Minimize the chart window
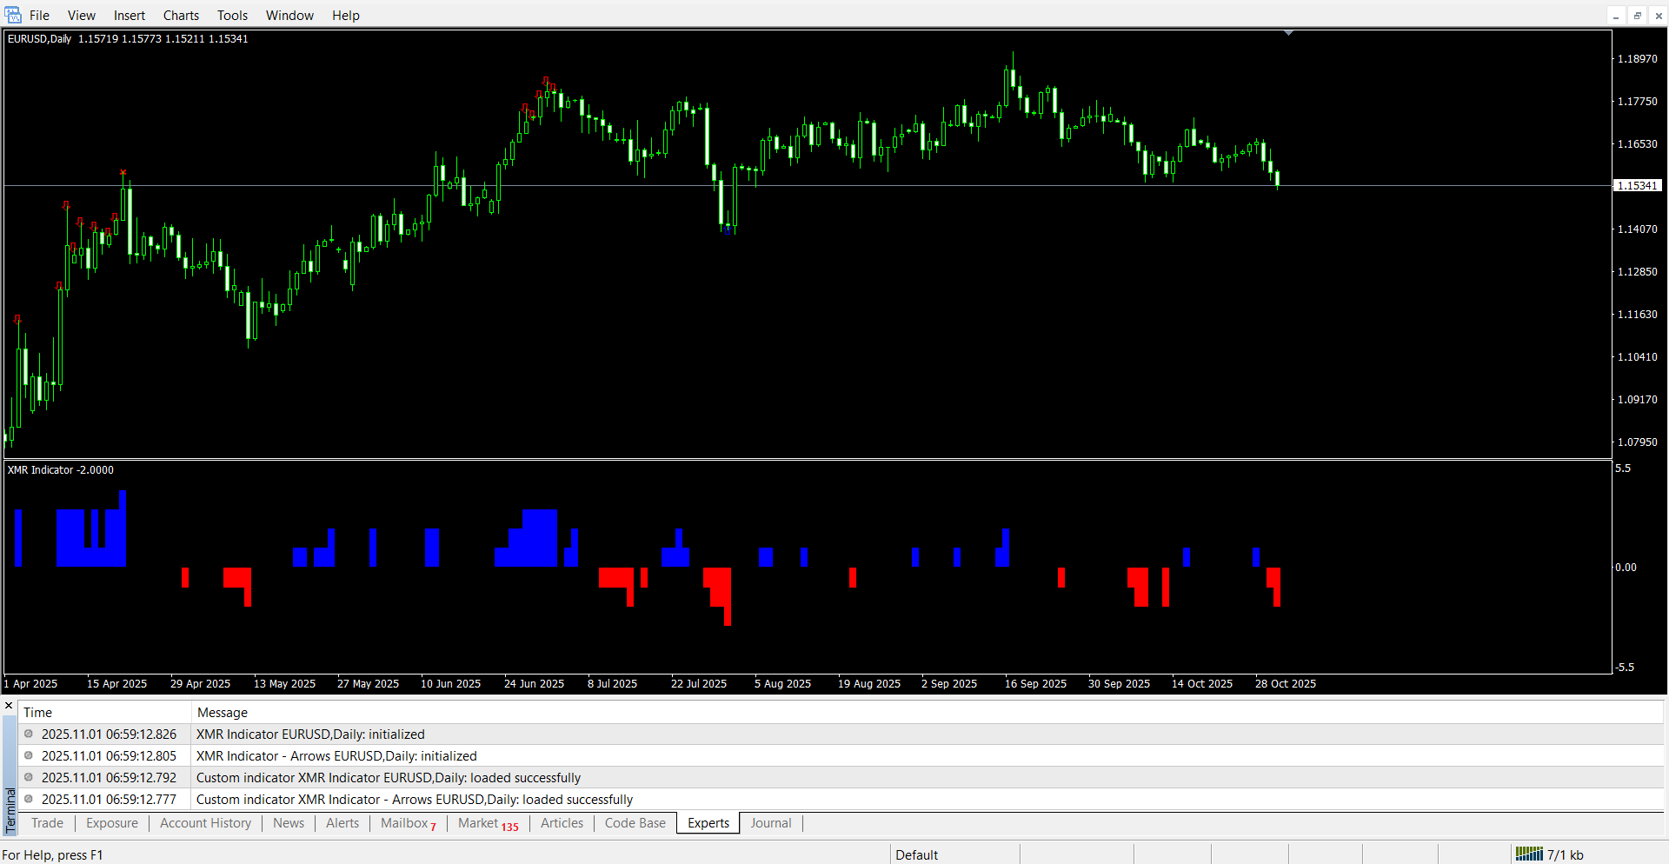1669x864 pixels. (x=1616, y=16)
